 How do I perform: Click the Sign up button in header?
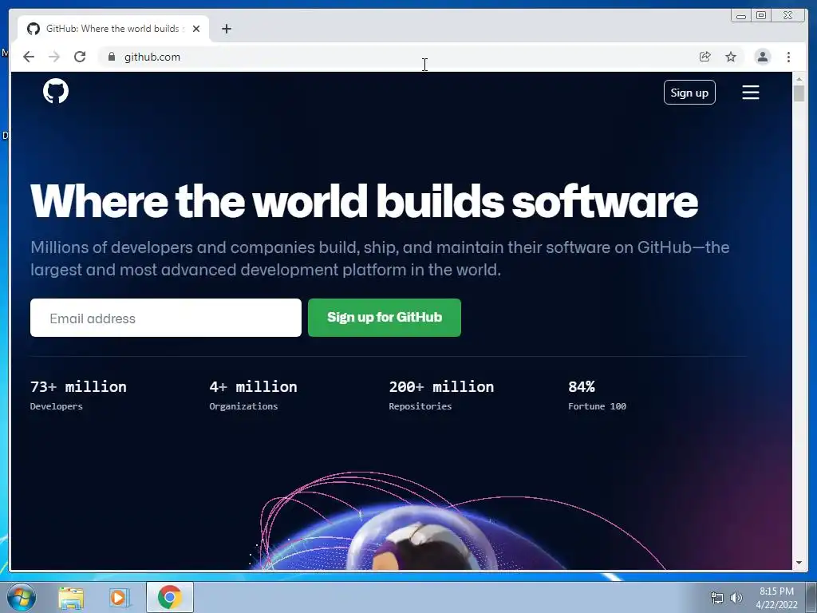click(689, 93)
